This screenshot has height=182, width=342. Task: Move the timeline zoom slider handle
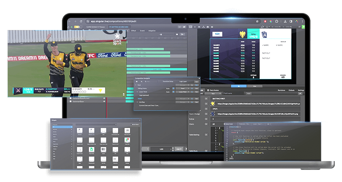(x=161, y=35)
